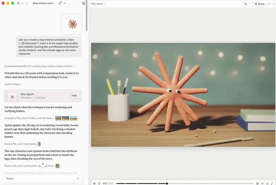Share the Clay Spark artifact
Screen dimensions: 276x185
click(x=260, y=4)
